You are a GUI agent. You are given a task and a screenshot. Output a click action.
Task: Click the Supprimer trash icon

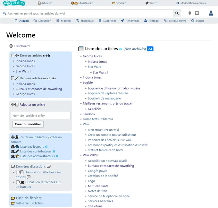100,21
